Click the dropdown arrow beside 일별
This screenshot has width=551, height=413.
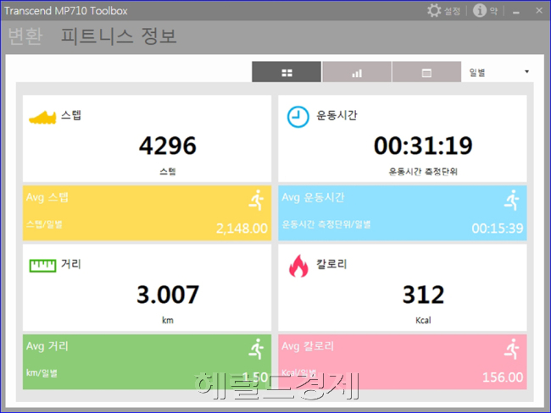[x=526, y=72]
